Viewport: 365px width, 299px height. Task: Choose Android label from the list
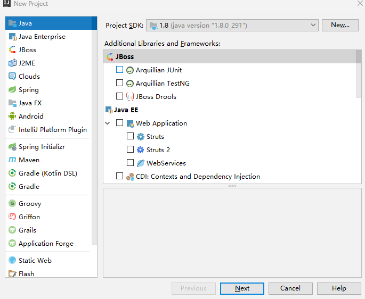coord(31,117)
